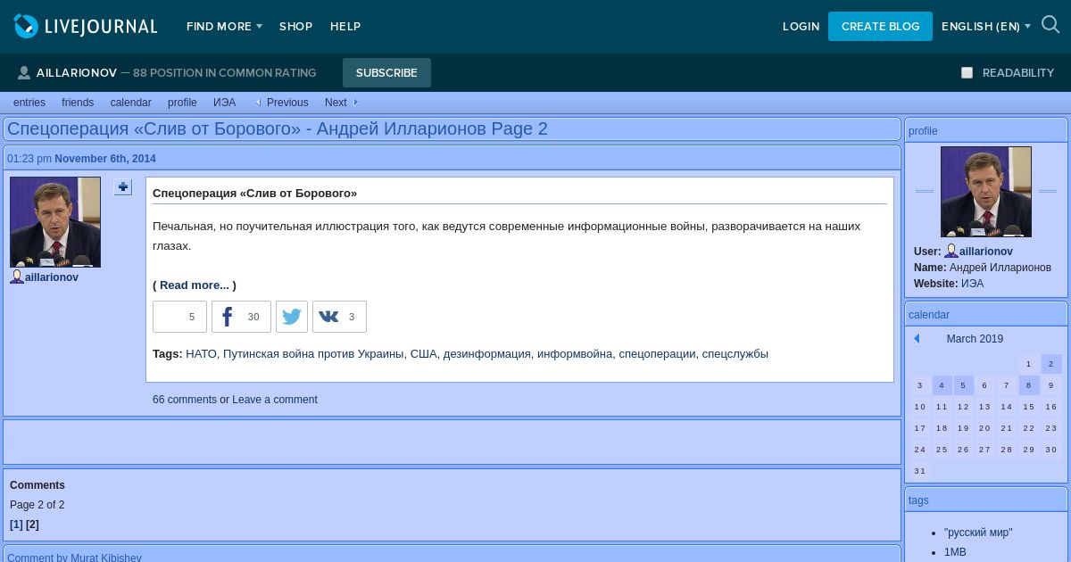The width and height of the screenshot is (1071, 562).
Task: Click the previous-month arrow in calendar
Action: pos(917,339)
